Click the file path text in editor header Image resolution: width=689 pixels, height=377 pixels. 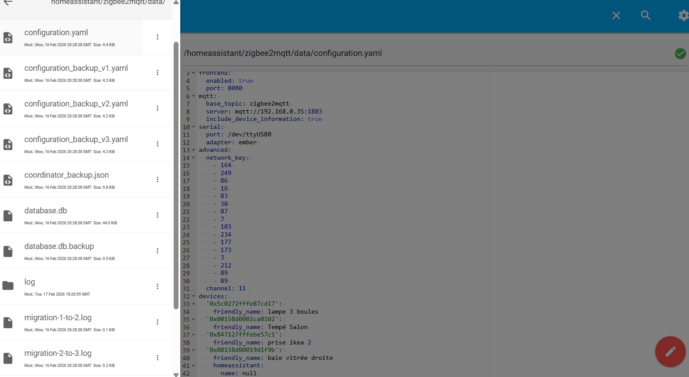click(x=282, y=53)
